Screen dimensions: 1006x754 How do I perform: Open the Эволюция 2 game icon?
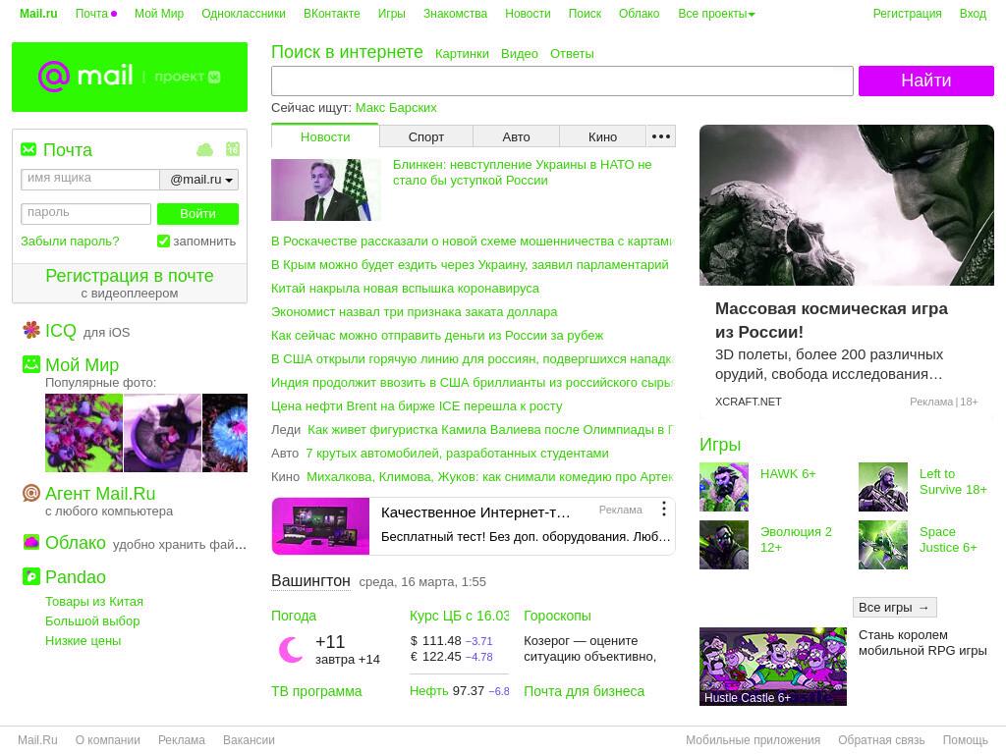click(x=724, y=545)
